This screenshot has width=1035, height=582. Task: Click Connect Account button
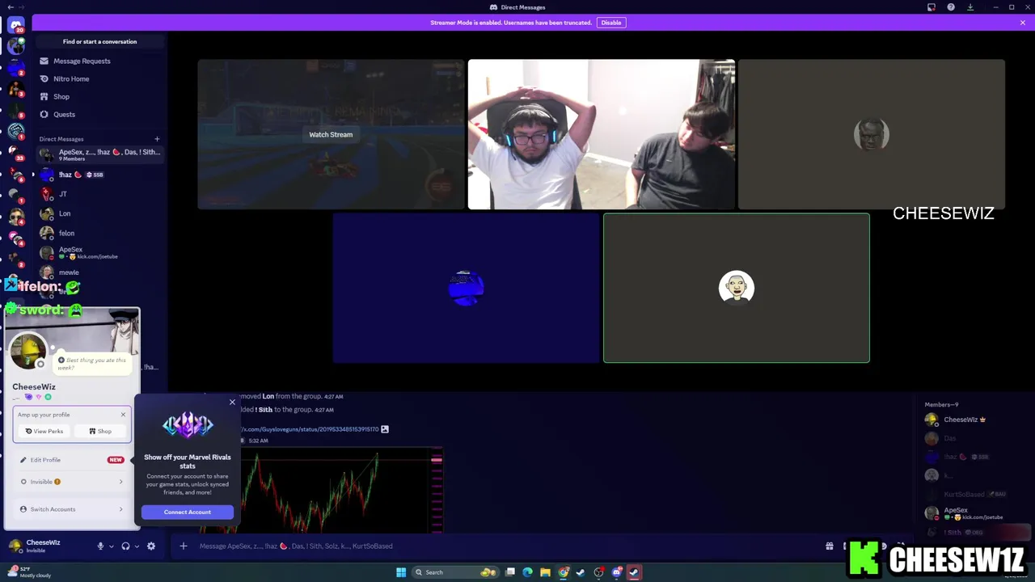[x=188, y=512]
